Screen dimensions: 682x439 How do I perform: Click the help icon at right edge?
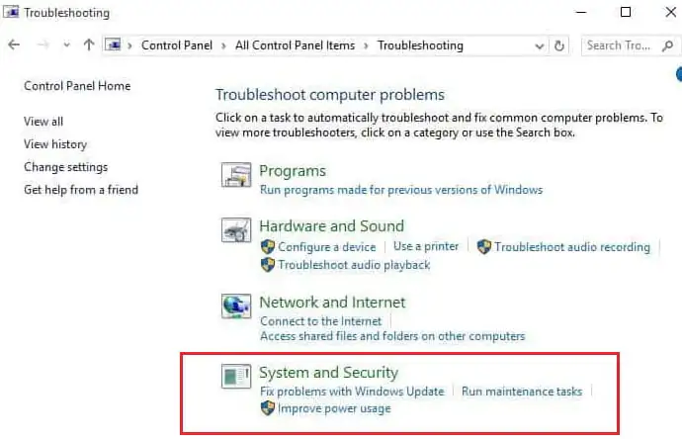679,74
